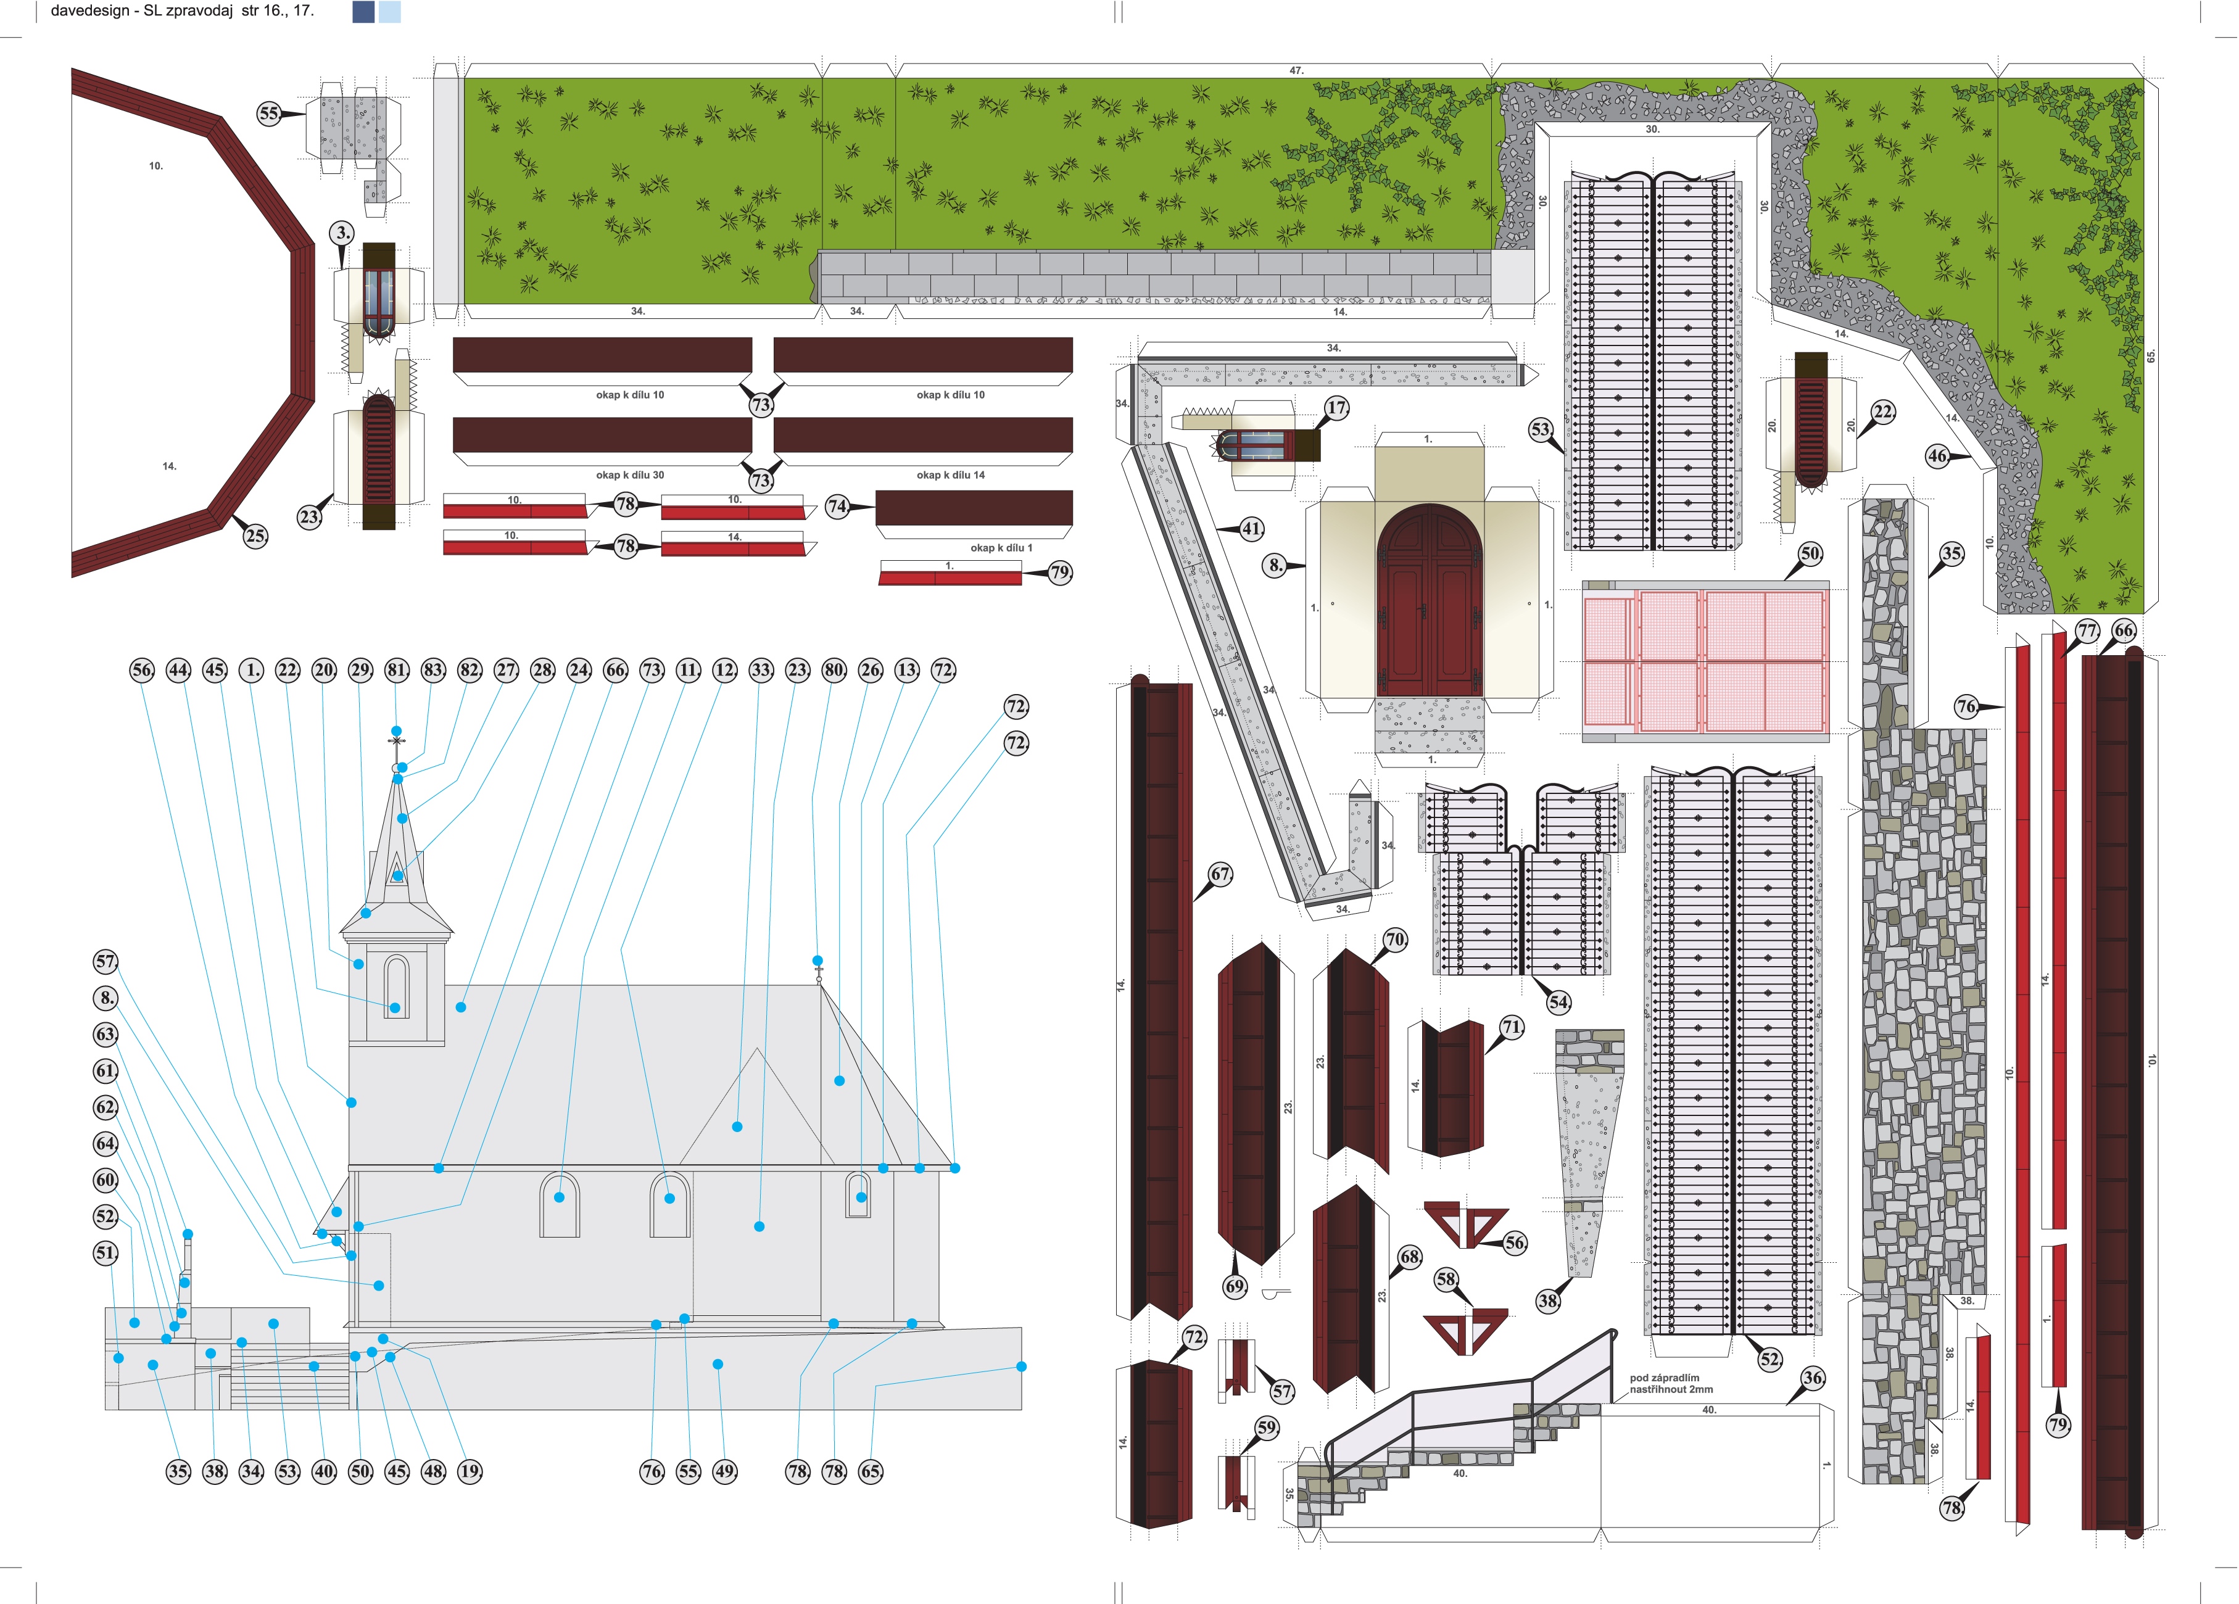Click the circled 54 fence part marker
Image resolution: width=2239 pixels, height=1604 pixels.
coord(1558,1002)
